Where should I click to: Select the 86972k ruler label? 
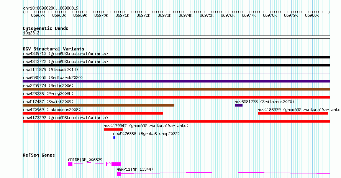(143, 15)
